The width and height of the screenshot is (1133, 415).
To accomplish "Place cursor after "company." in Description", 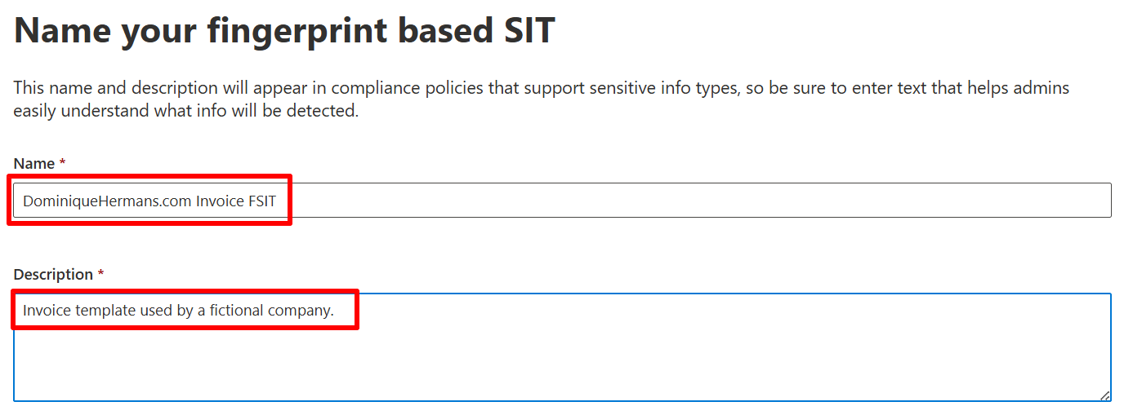I will (x=336, y=311).
